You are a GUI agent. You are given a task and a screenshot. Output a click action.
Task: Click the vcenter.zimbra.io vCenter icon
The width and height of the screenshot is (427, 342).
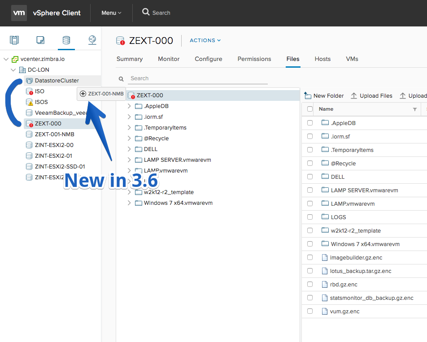click(x=15, y=59)
